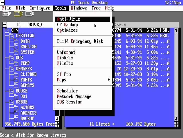Click file list scroll up arrow
The height and width of the screenshot is (138, 183).
tap(176, 30)
